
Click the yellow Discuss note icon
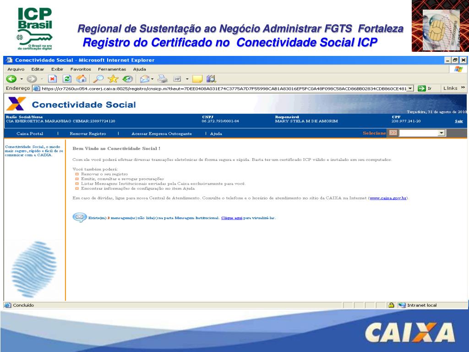[x=197, y=79]
